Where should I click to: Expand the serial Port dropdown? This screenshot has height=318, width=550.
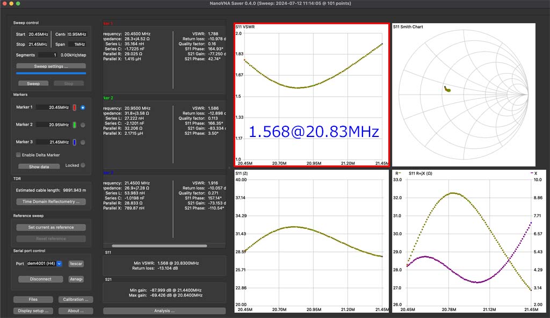click(59, 264)
